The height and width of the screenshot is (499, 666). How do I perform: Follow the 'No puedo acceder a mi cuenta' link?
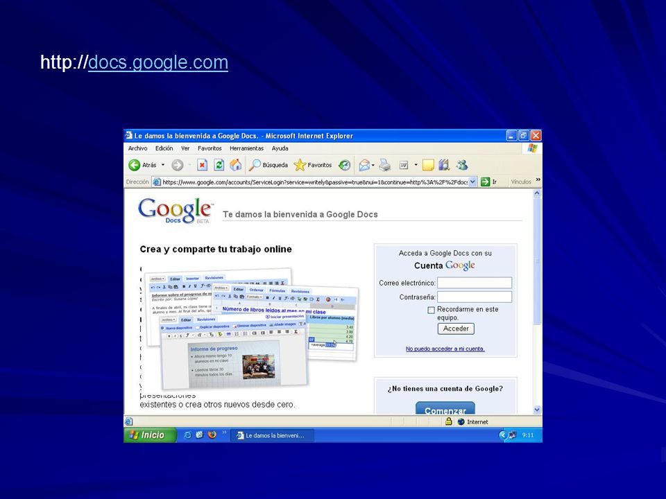445,349
